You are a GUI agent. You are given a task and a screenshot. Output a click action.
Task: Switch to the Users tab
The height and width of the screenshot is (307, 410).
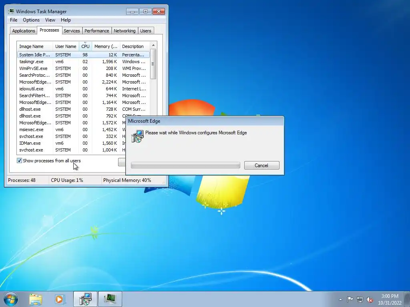pyautogui.click(x=146, y=31)
